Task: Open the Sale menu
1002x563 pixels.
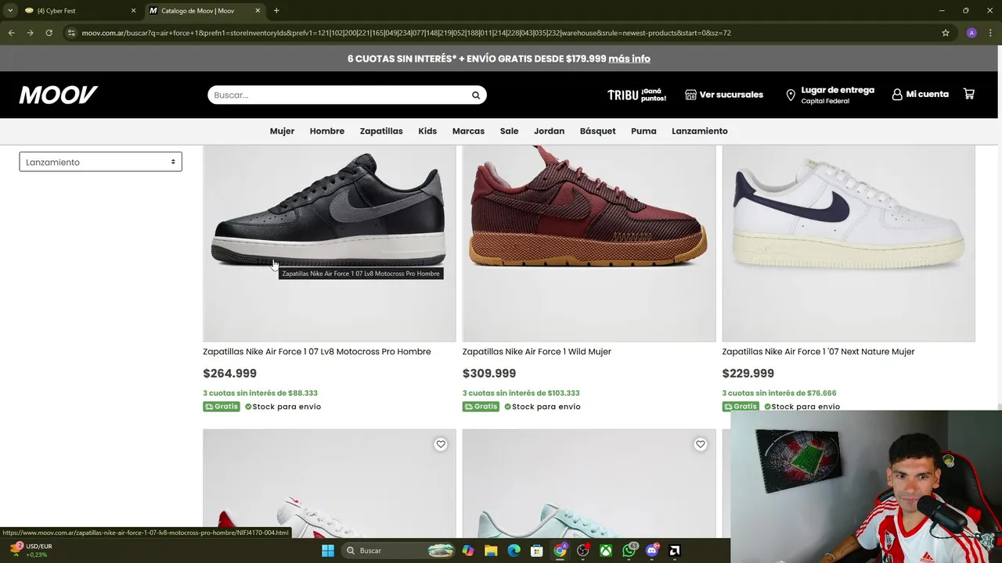Action: (509, 131)
